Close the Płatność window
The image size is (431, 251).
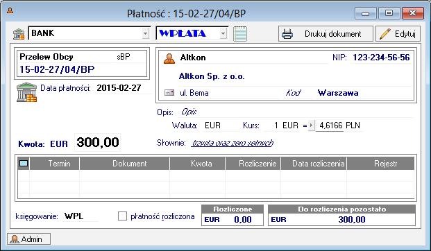point(412,13)
